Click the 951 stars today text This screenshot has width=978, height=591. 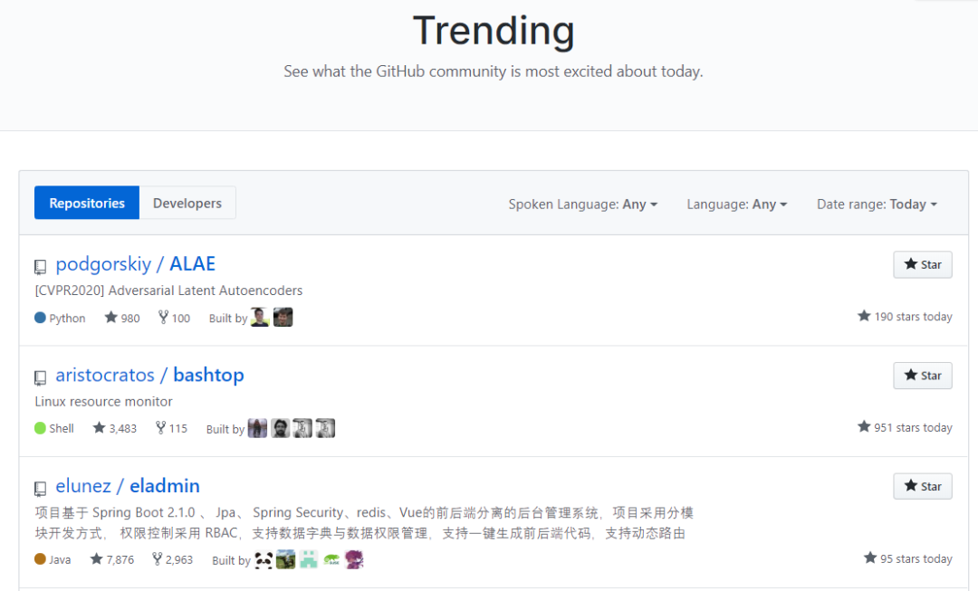(905, 427)
